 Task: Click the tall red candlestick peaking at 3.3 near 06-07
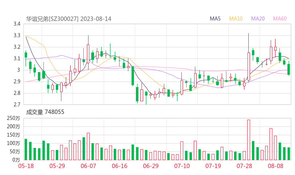click(x=88, y=52)
